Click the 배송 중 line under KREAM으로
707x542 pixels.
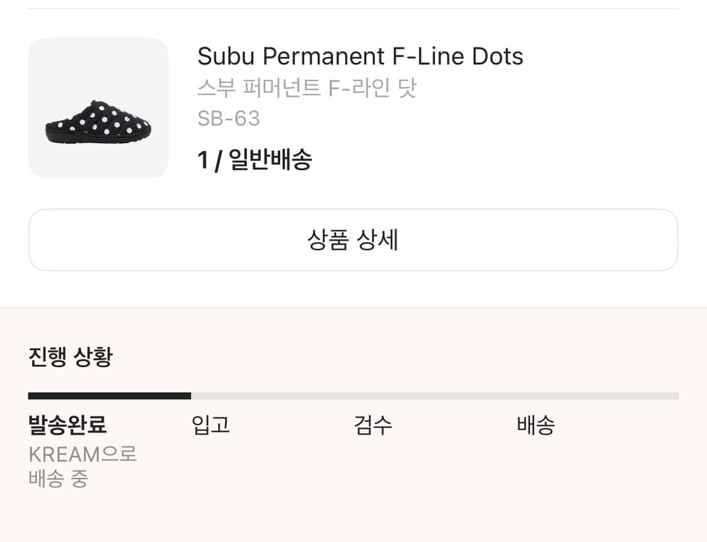pyautogui.click(x=58, y=480)
